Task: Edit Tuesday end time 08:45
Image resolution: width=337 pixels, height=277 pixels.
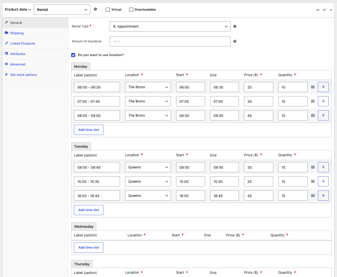Action: pyautogui.click(x=224, y=167)
